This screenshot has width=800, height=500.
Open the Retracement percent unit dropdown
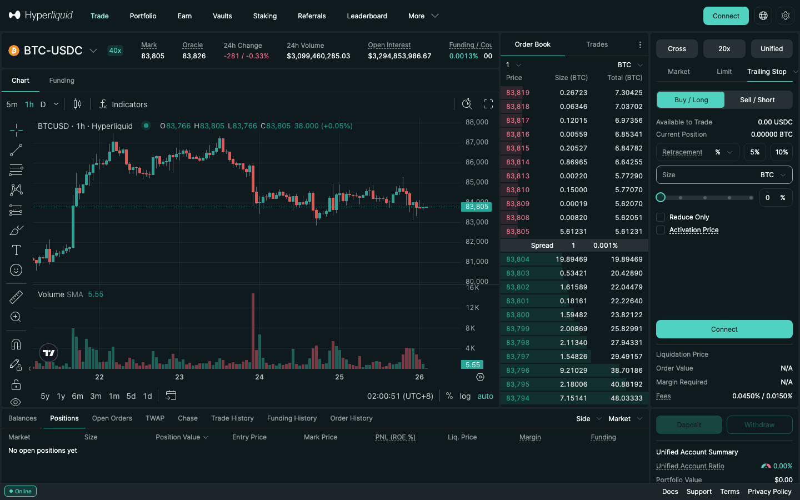723,152
